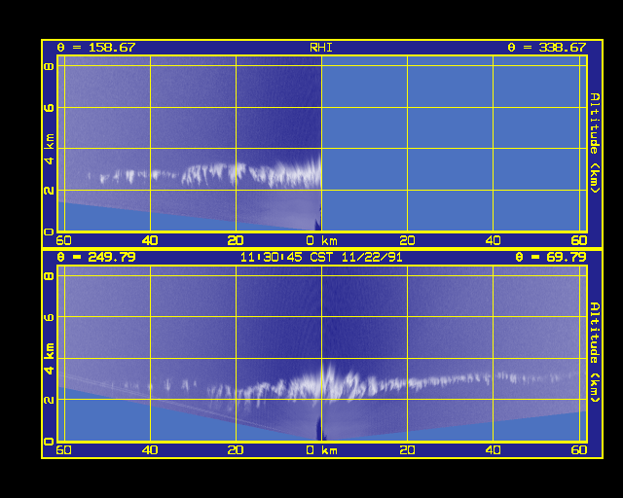Click the "6" altitude tick of the timestamped panel
The height and width of the screenshot is (498, 623).
point(50,317)
